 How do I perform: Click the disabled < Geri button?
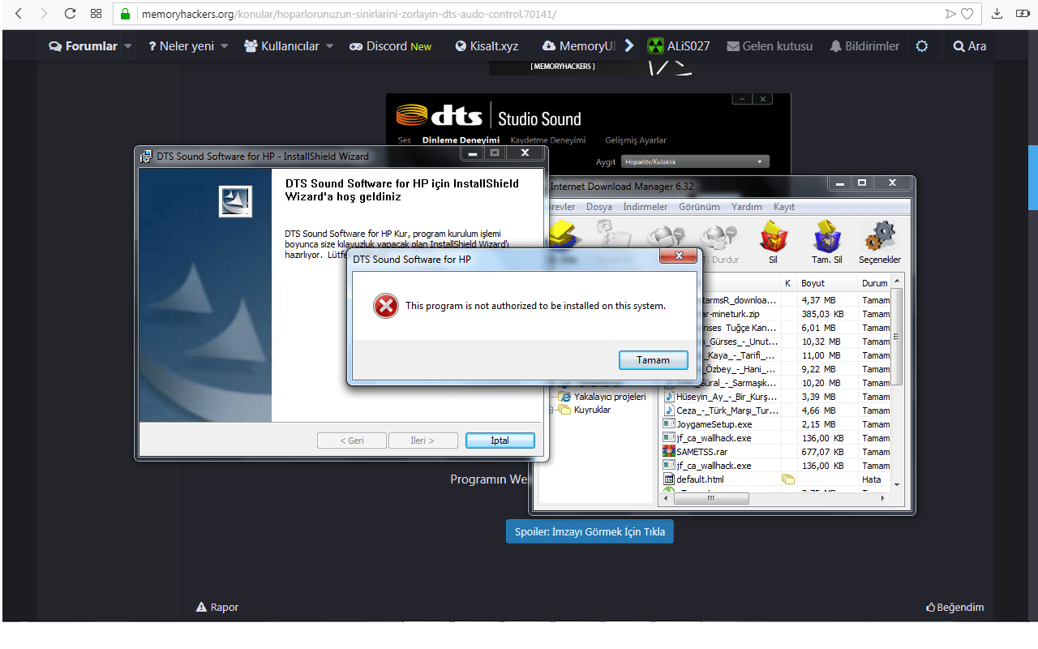pos(351,441)
